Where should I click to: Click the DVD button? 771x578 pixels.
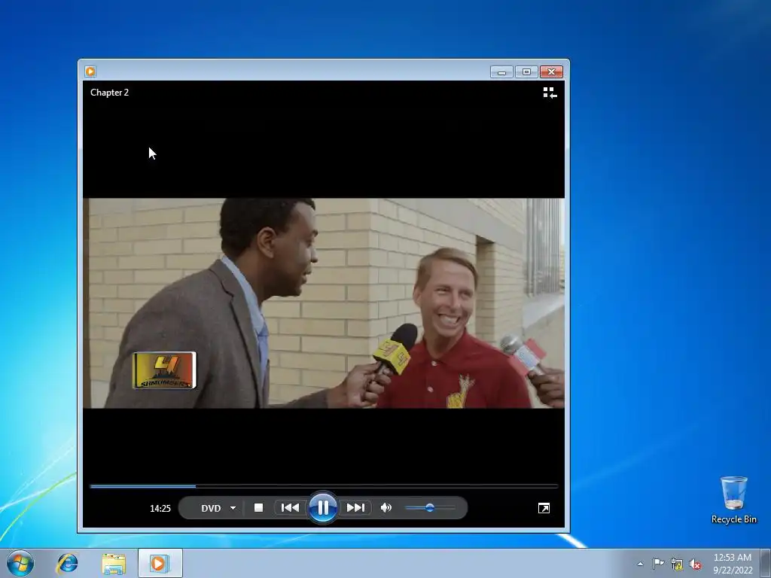pyautogui.click(x=211, y=508)
